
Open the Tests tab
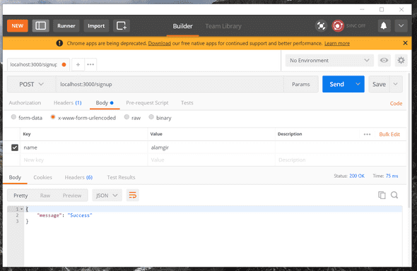tap(187, 103)
